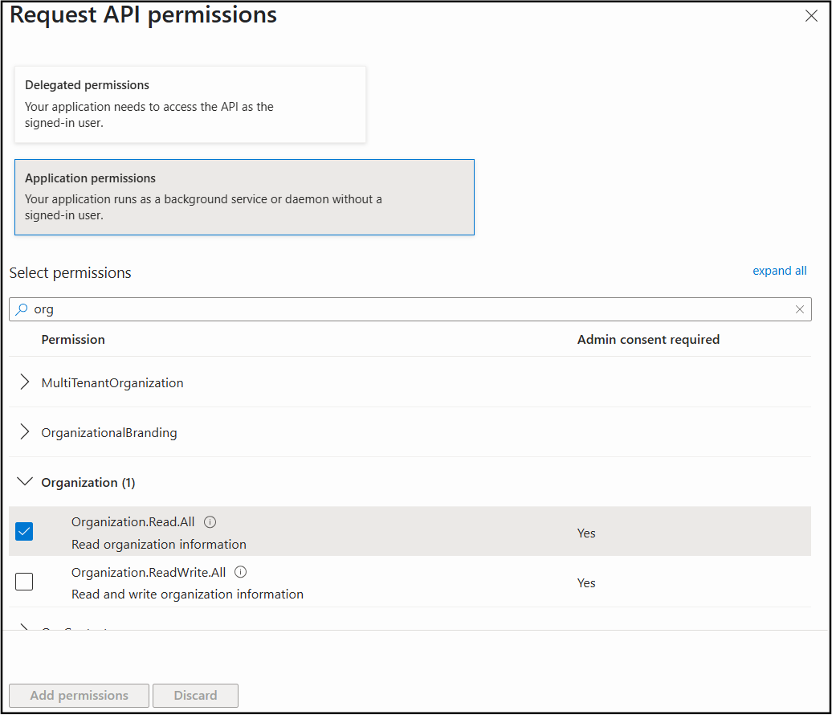Select the Application permissions card
Screen dimensions: 832x715
pos(244,197)
